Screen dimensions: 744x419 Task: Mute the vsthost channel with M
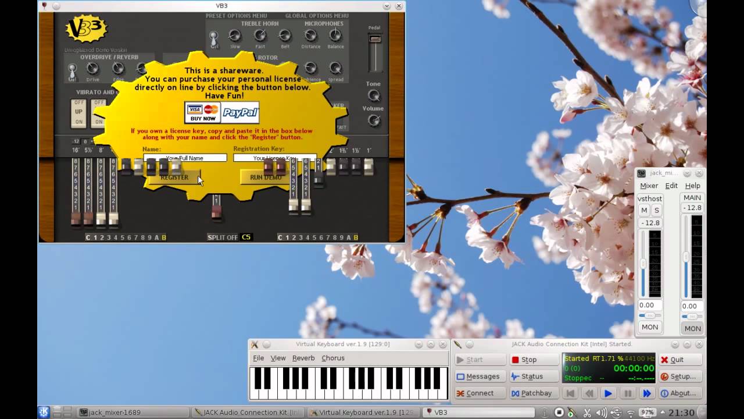coord(643,210)
